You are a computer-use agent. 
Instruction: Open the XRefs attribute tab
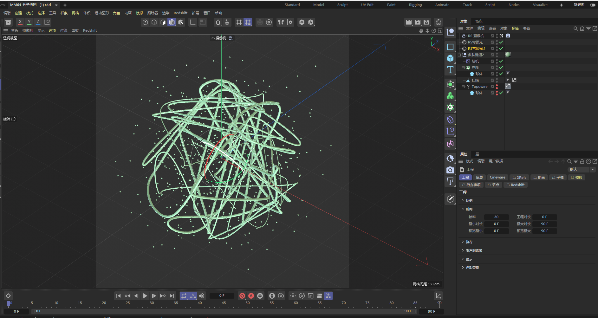519,177
